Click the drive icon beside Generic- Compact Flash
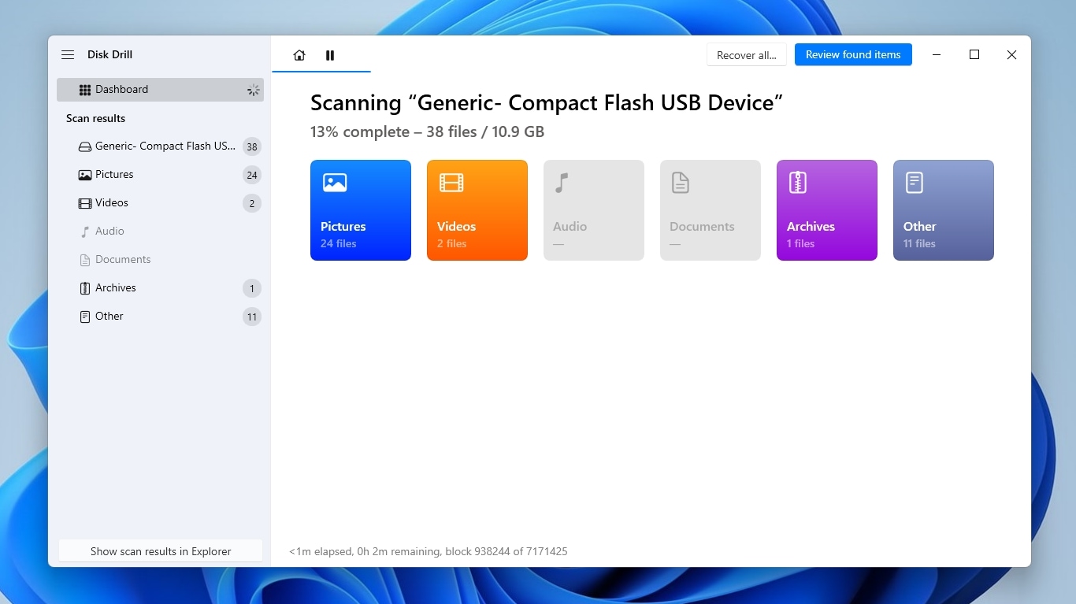1076x604 pixels. click(x=85, y=146)
